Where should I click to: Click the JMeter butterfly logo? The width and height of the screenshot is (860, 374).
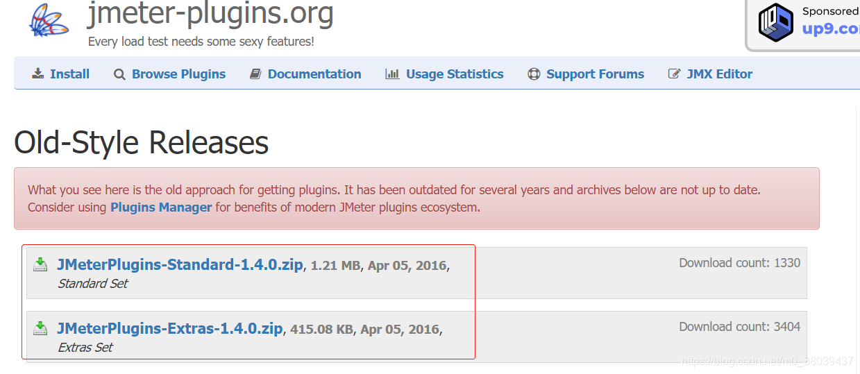(x=49, y=20)
